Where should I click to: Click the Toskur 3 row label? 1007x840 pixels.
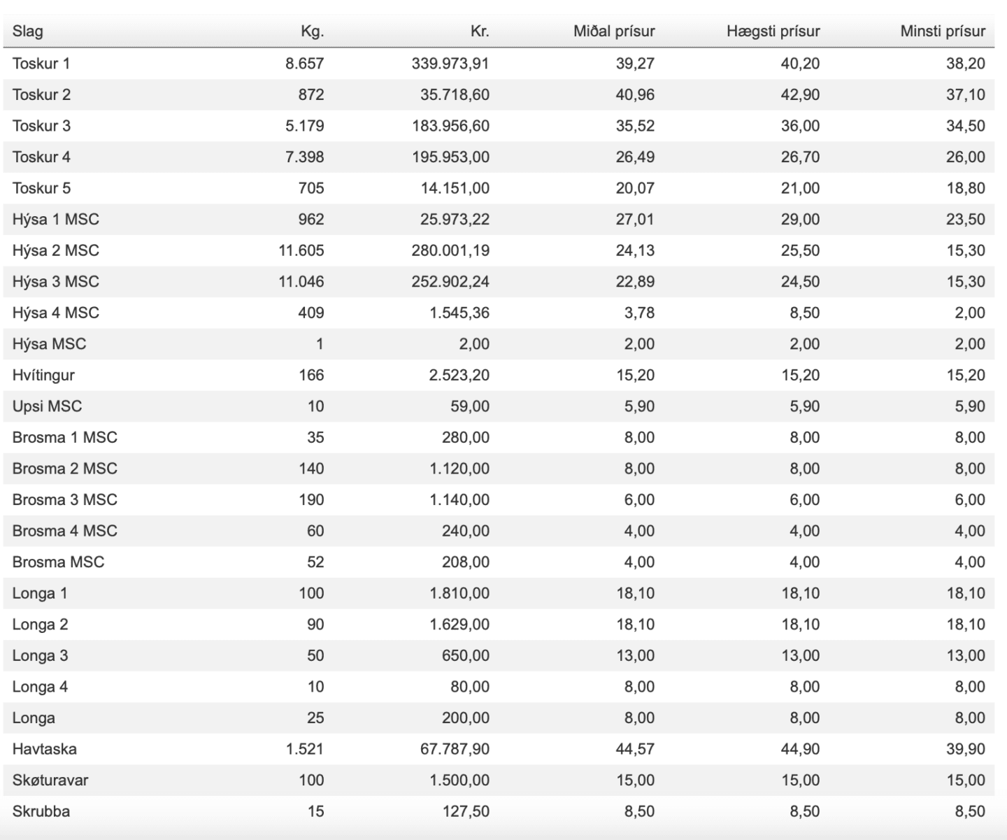coord(41,126)
